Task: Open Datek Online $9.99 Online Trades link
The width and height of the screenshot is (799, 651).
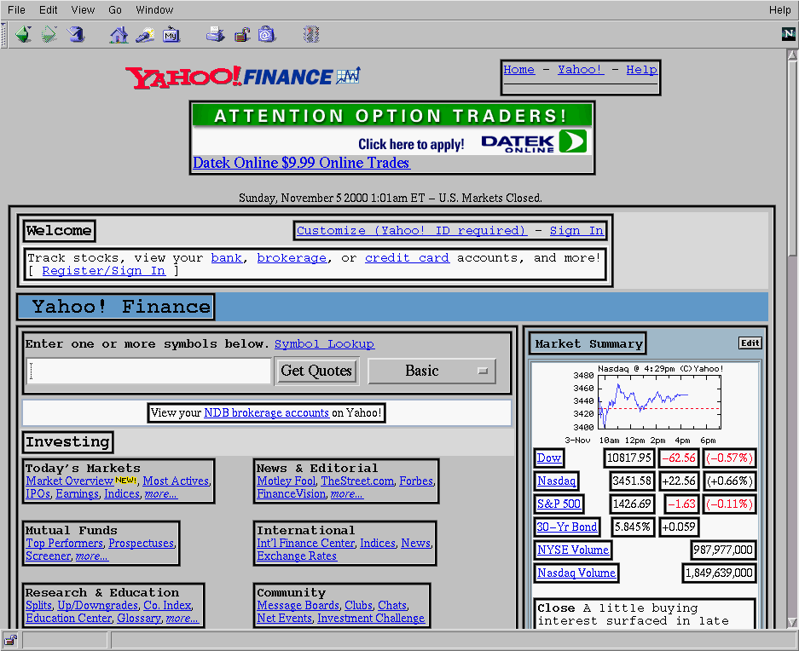Action: tap(301, 163)
